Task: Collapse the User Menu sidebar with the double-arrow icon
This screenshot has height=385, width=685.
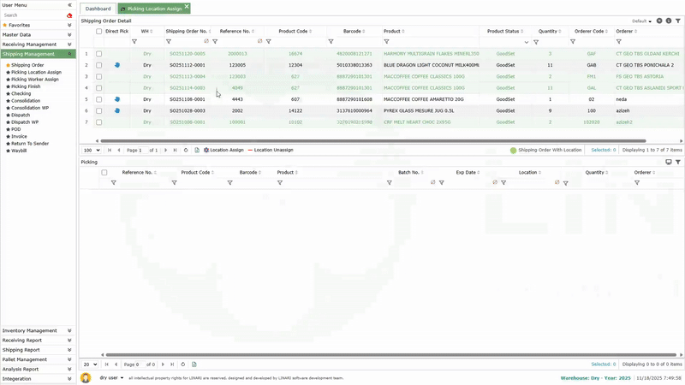Action: click(69, 5)
